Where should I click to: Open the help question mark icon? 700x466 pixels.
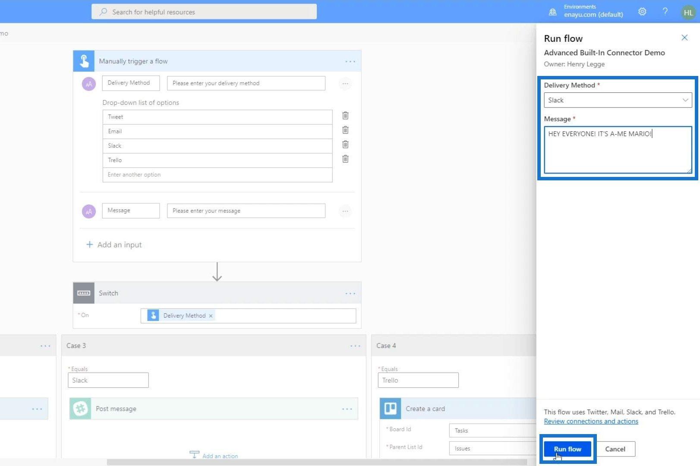pos(665,12)
